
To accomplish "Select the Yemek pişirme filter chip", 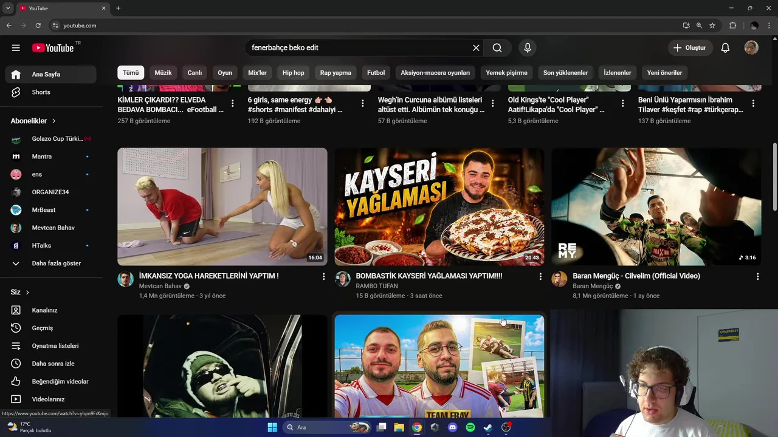I will pyautogui.click(x=506, y=73).
